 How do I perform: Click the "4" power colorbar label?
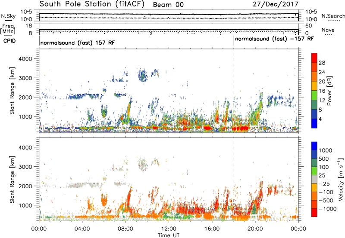[x=320, y=119]
